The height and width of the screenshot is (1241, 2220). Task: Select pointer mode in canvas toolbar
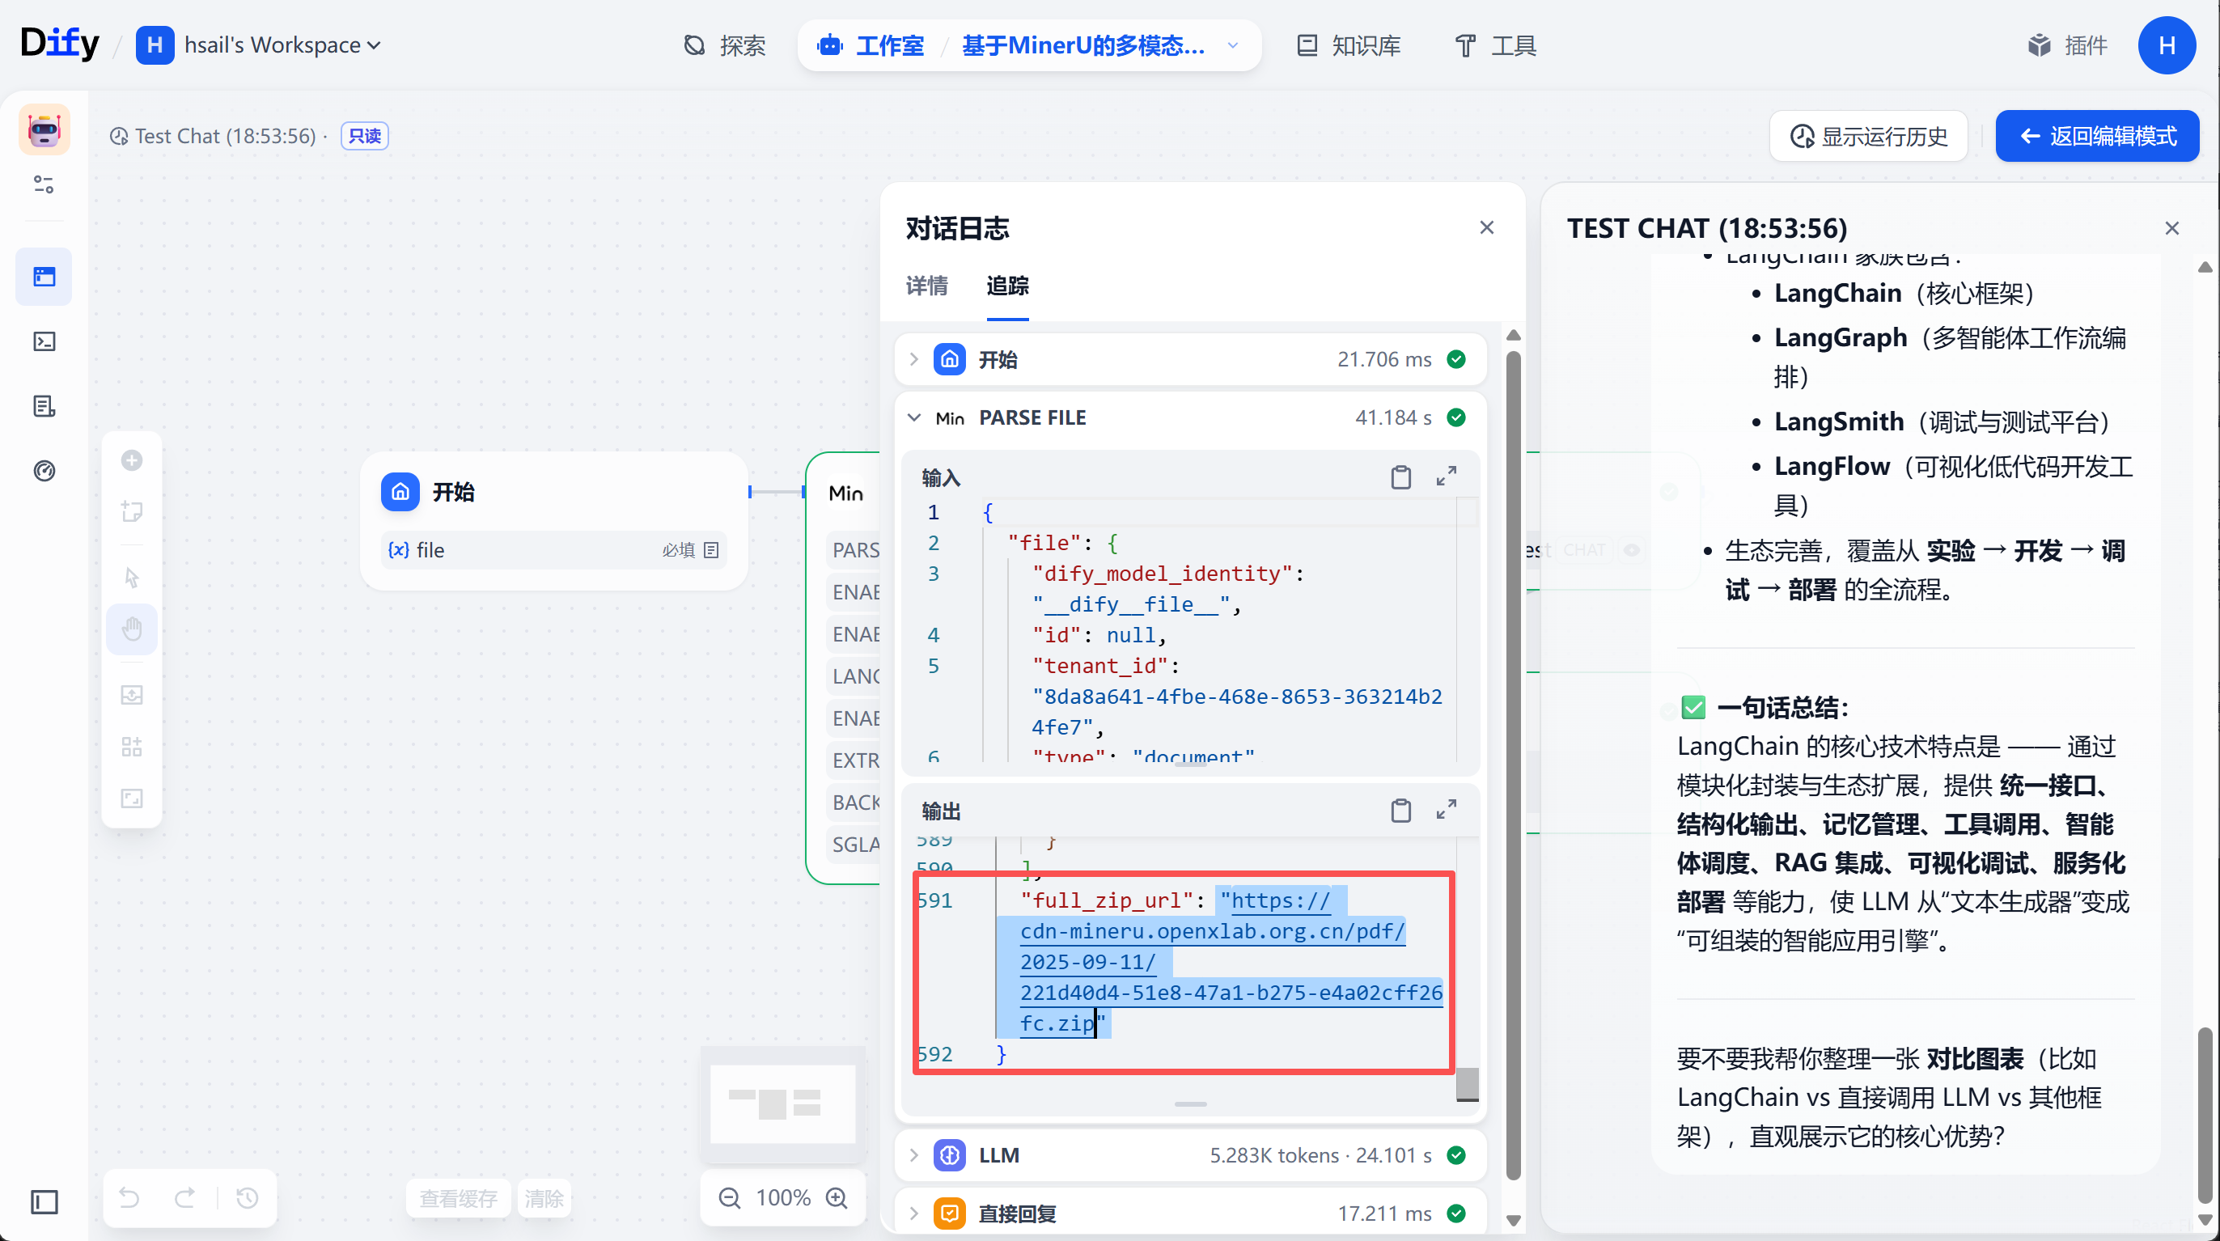132,577
